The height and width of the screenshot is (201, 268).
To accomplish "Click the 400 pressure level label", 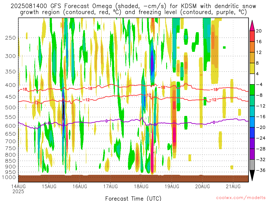I will click(10, 85).
